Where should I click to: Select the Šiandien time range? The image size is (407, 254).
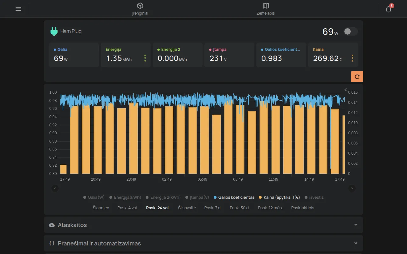[101, 208]
